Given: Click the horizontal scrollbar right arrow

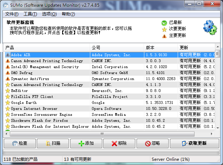Looking at the screenshot, I should pos(212,134).
